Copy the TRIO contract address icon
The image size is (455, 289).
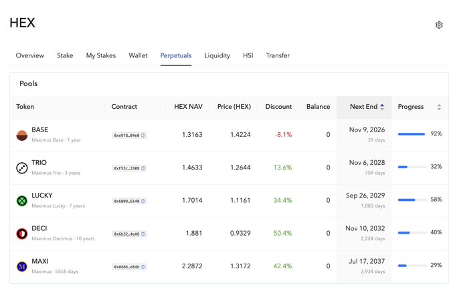click(x=143, y=168)
